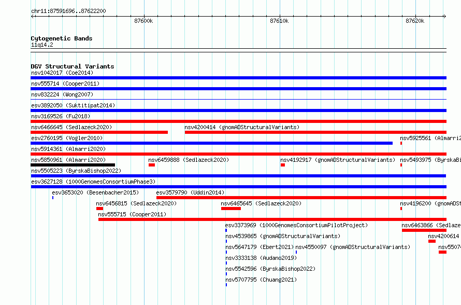Open the nsv4200414 gnomADStructuralVariants feature

(315, 132)
